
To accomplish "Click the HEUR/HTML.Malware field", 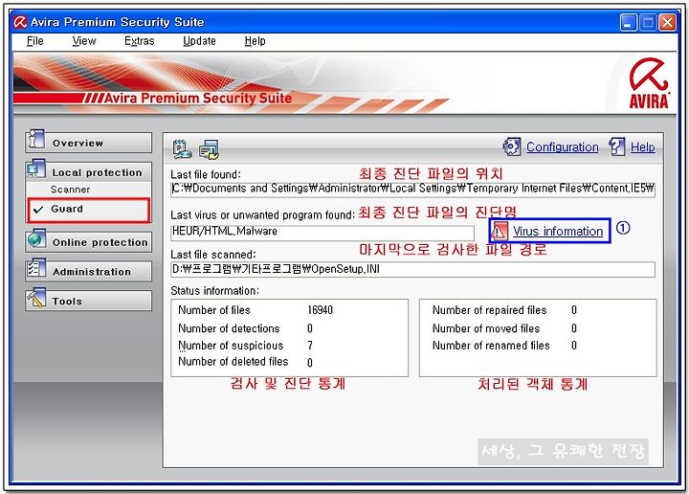I will (x=322, y=232).
